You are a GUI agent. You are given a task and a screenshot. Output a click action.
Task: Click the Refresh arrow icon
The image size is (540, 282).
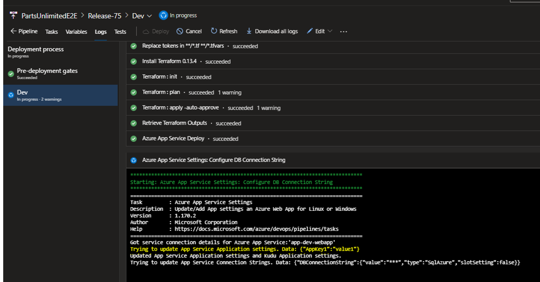[214, 31]
